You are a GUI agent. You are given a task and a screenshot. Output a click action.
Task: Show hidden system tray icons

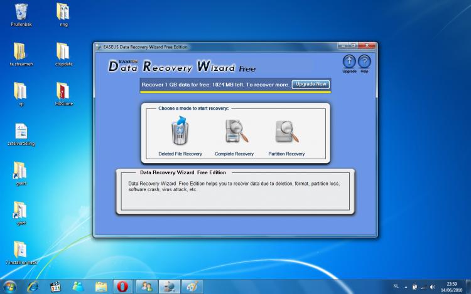pos(406,286)
